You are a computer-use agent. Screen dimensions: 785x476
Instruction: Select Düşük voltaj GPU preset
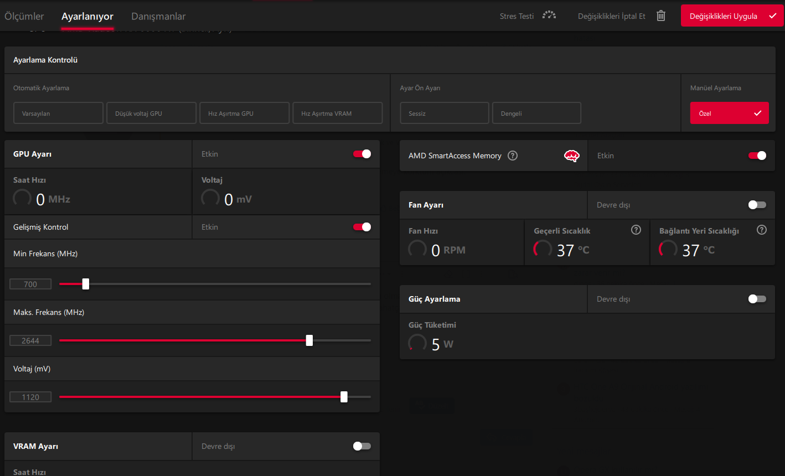pos(152,113)
